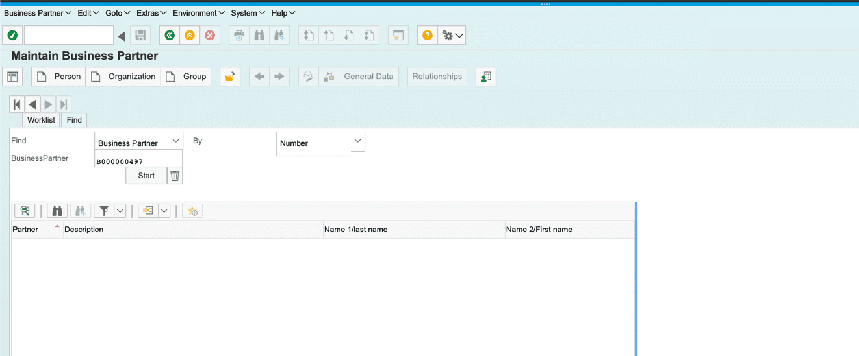Click the Last Page icon
Viewport: 859px width, 356px height.
(369, 35)
